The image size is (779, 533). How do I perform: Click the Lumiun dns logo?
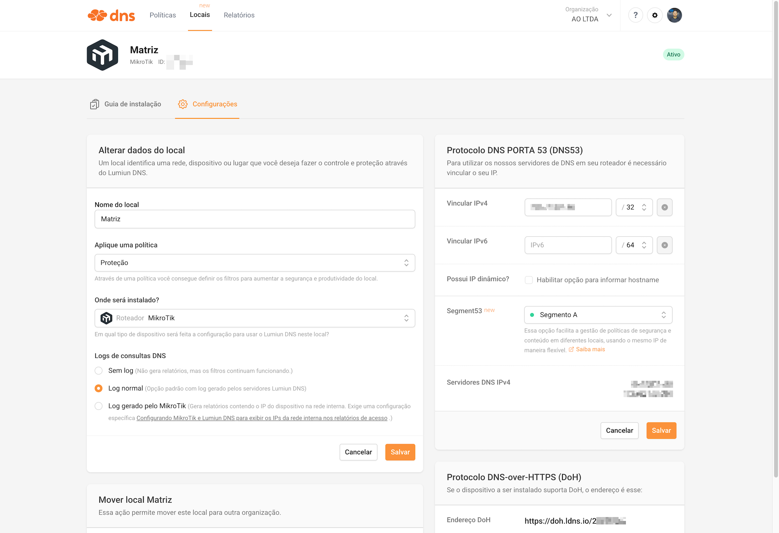tap(111, 15)
